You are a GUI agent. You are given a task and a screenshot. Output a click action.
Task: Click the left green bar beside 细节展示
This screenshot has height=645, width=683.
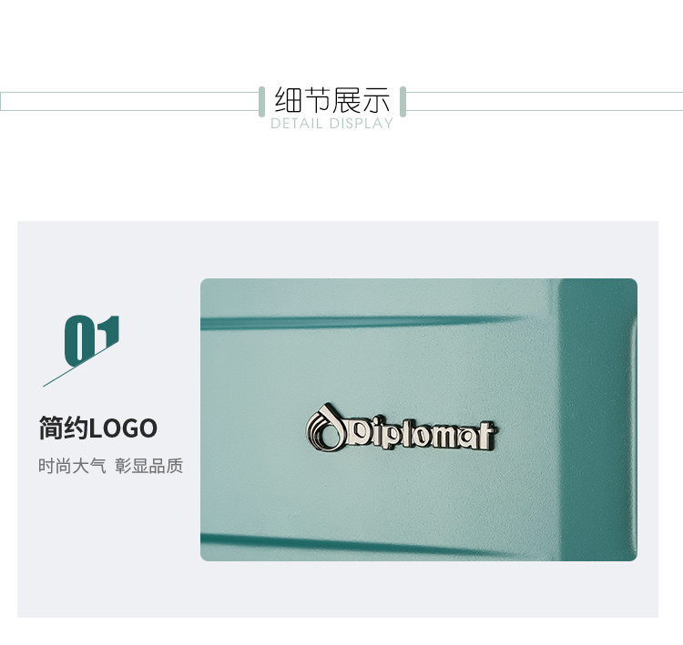261,102
